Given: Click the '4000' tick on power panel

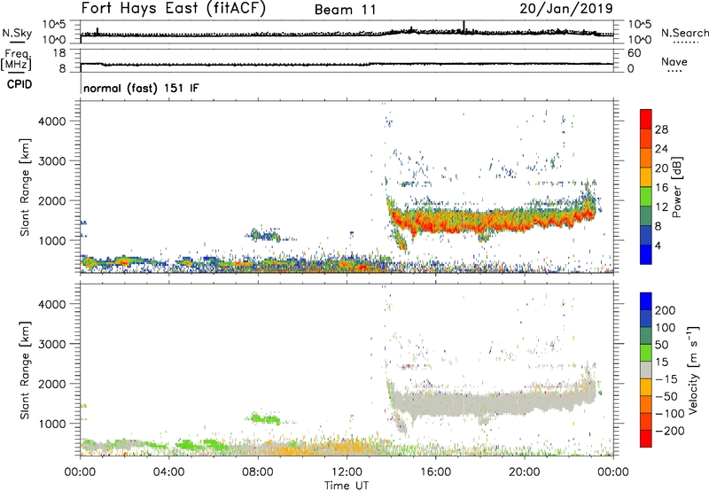Looking at the screenshot, I should point(52,121).
